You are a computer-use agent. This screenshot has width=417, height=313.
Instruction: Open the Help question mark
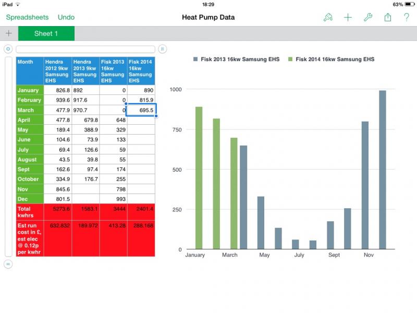[407, 17]
